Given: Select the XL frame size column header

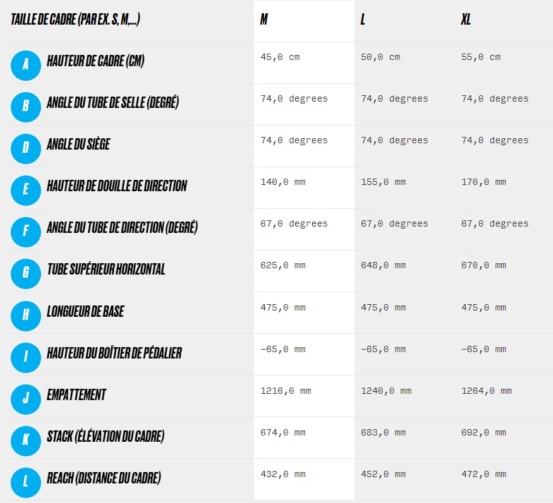Looking at the screenshot, I should click(466, 19).
